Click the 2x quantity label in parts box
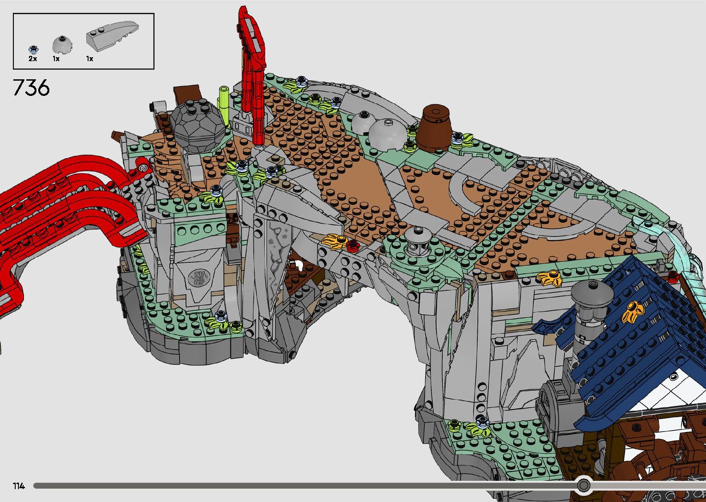The width and height of the screenshot is (706, 502). coord(33,59)
